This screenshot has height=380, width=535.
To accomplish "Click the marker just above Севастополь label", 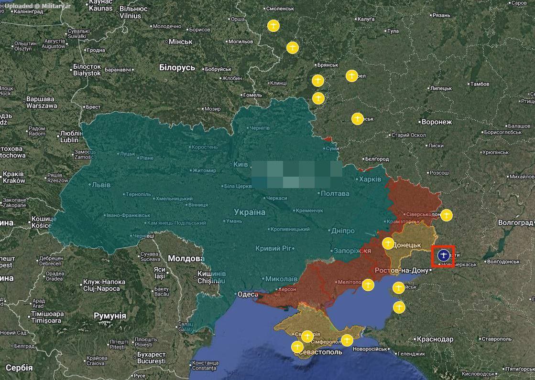I will [297, 346].
